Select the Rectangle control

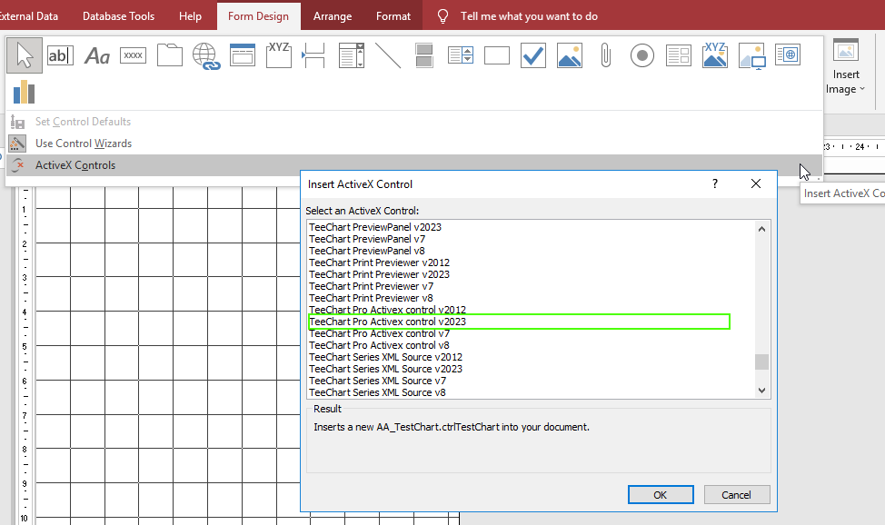(497, 55)
